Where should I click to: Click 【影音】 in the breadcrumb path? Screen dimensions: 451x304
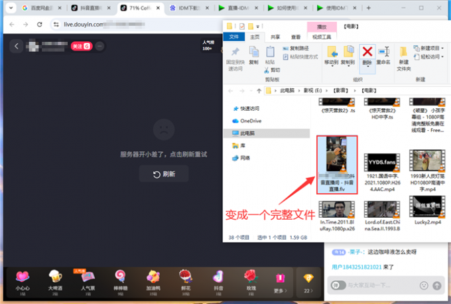tap(341, 91)
